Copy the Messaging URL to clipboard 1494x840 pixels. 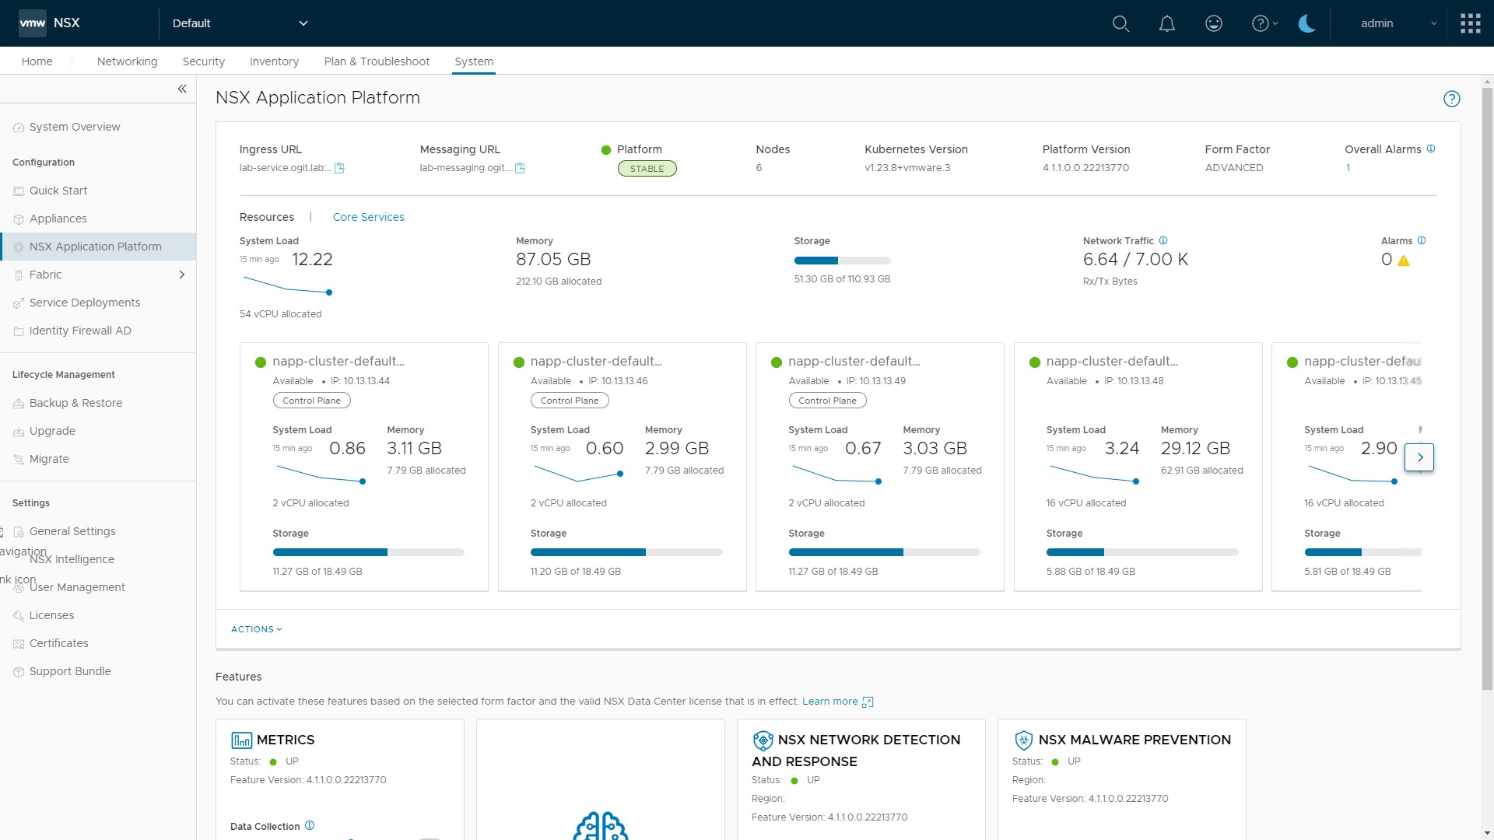coord(520,168)
